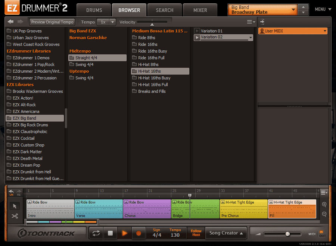Click the MIDI OUT indicator
The height and width of the screenshot is (246, 336).
coord(323,236)
